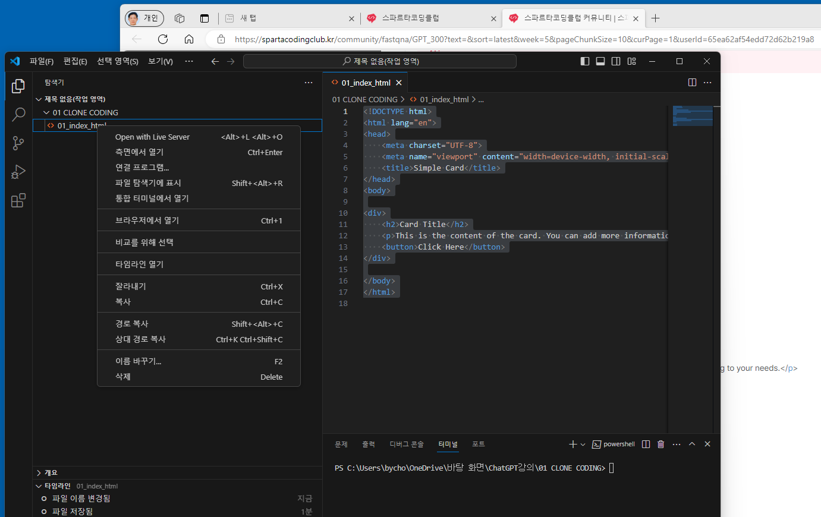Open the title bar overflow menu ellipsis
The image size is (821, 517).
coord(189,61)
